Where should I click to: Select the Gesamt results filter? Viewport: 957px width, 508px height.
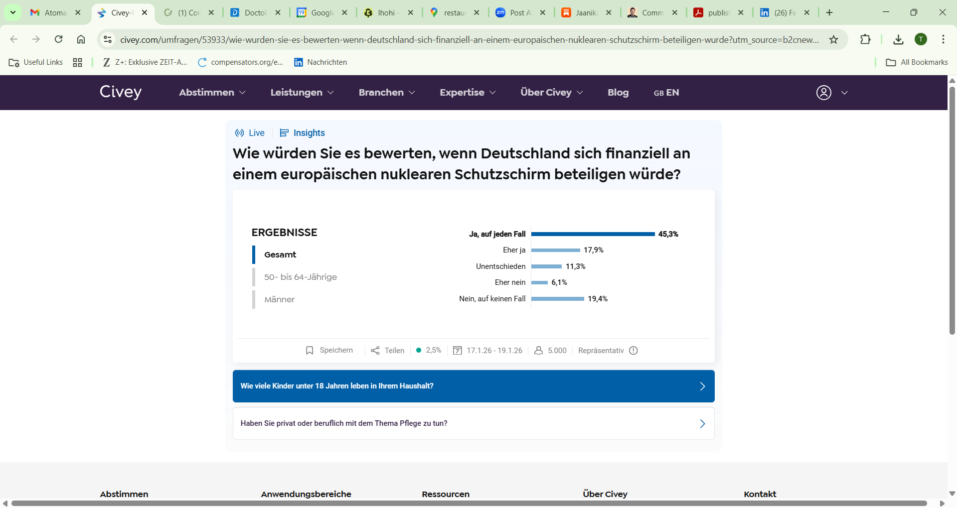[x=280, y=254]
